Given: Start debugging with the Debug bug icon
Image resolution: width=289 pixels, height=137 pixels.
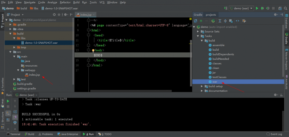Looking at the screenshot, I should (262, 8).
